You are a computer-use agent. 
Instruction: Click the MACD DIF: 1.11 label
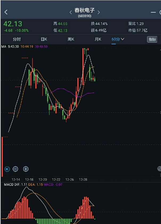pyautogui.click(x=15, y=185)
